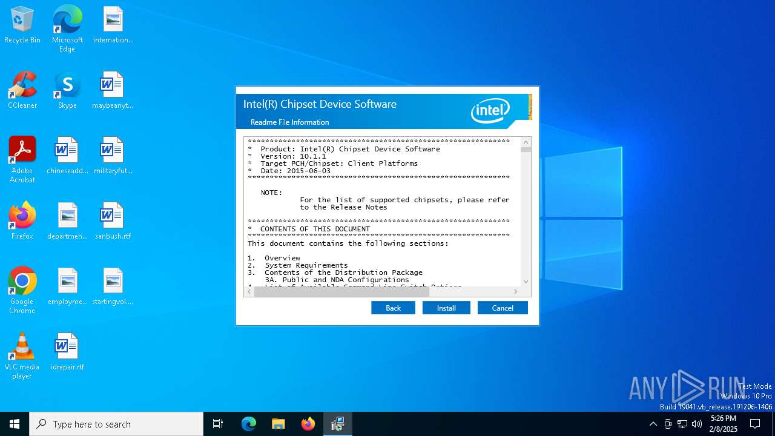Click readme scroll down arrow
Viewport: 775px width, 436px height.
tap(526, 282)
